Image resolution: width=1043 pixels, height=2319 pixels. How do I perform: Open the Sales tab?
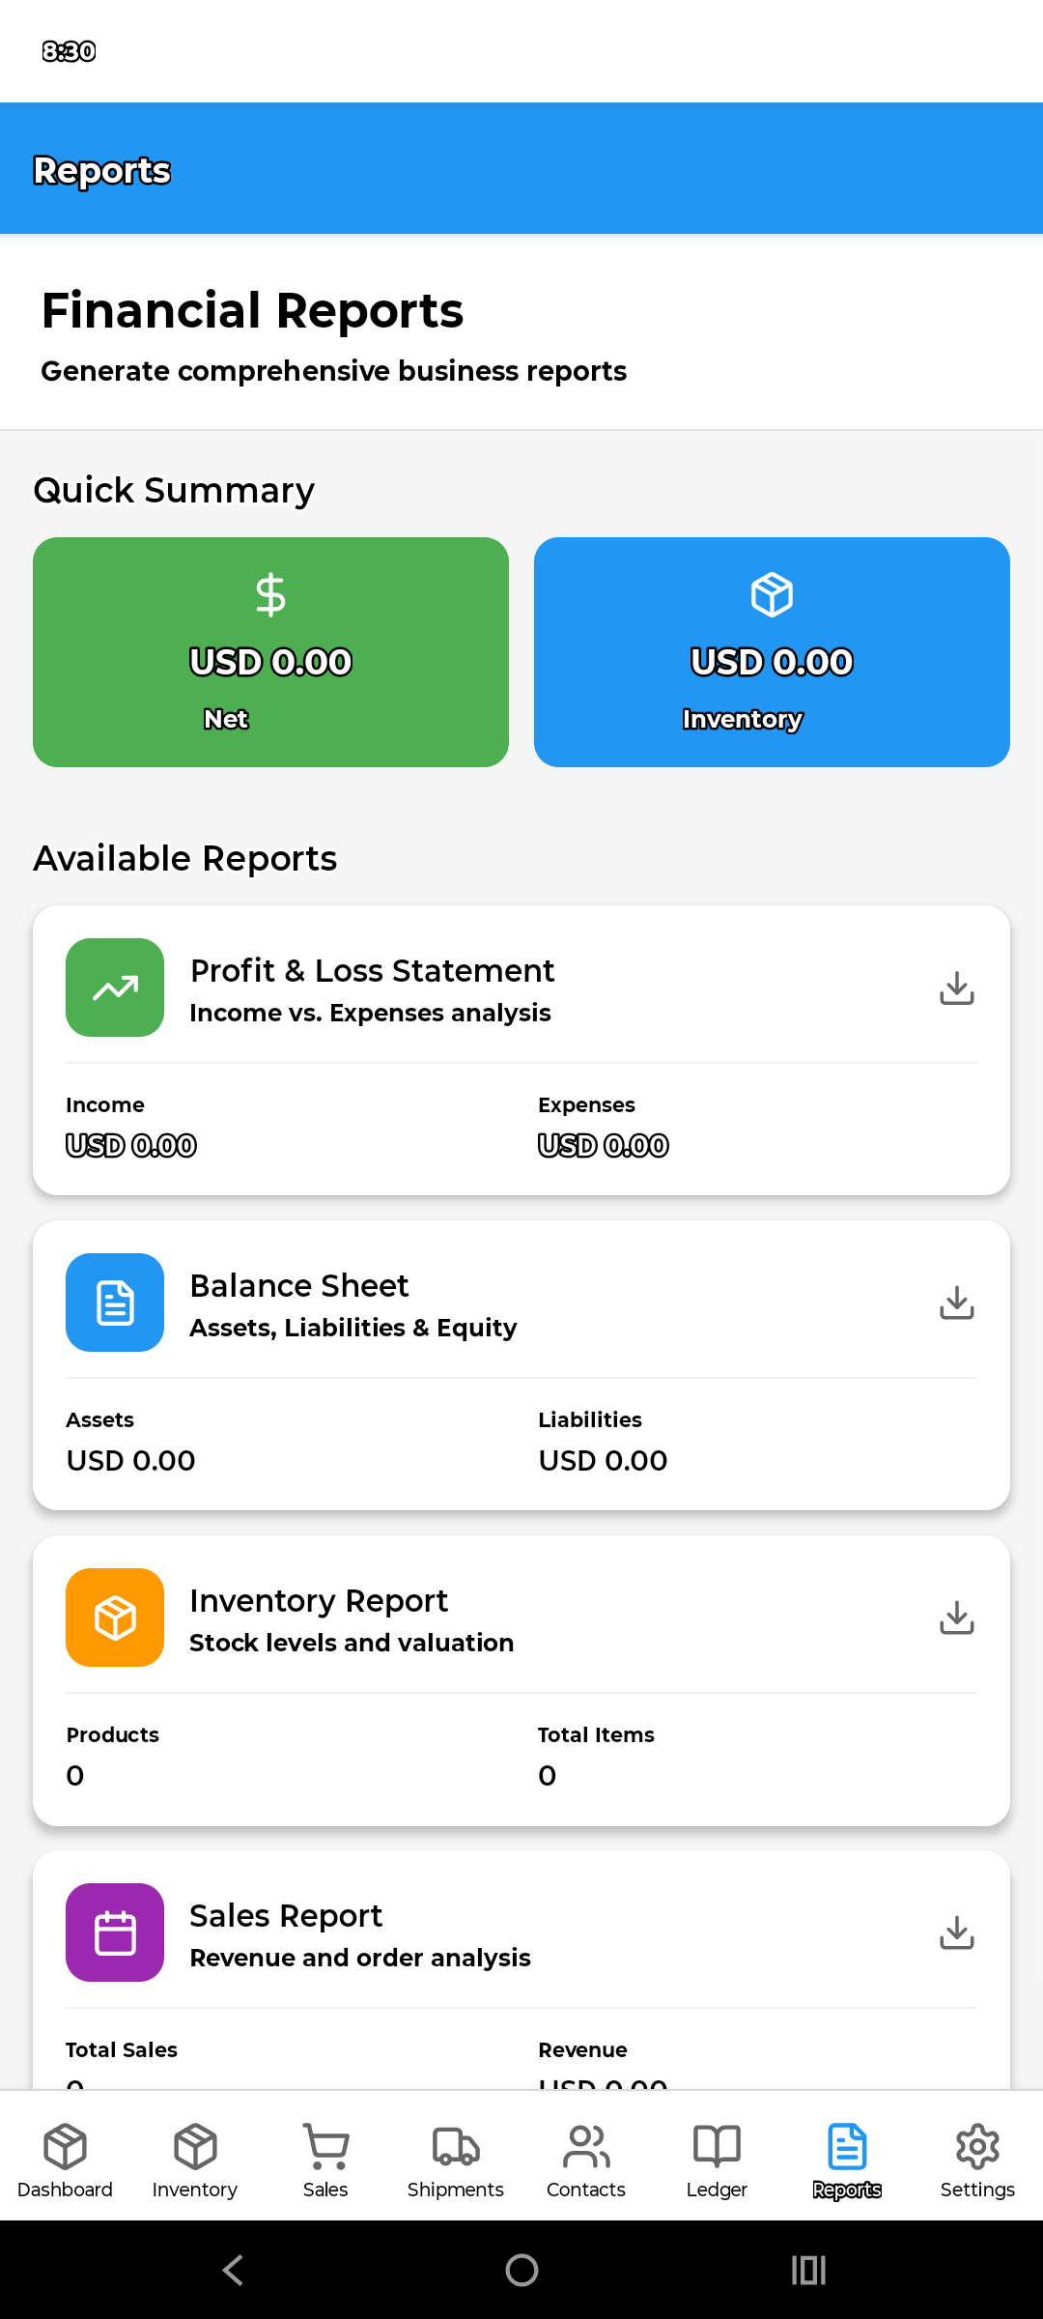pyautogui.click(x=325, y=2161)
